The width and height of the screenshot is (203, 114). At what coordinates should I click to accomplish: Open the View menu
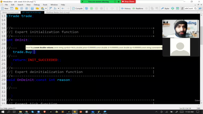[28, 5]
